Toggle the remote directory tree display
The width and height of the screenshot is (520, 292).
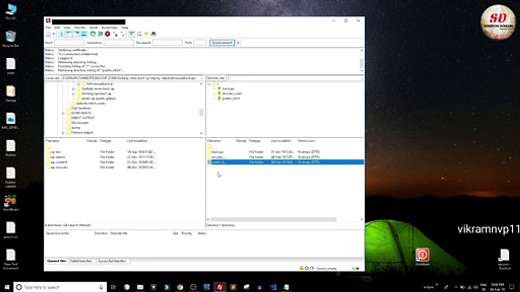76,34
